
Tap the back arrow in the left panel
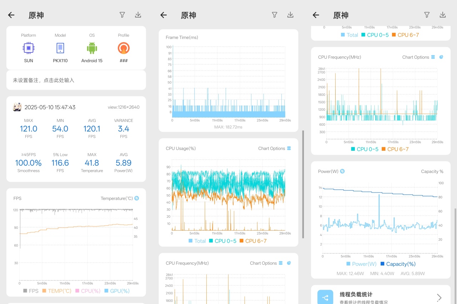11,15
